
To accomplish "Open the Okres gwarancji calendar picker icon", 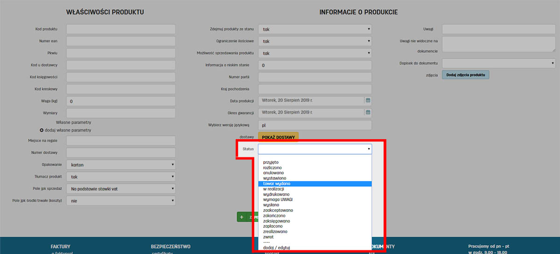I will (367, 113).
